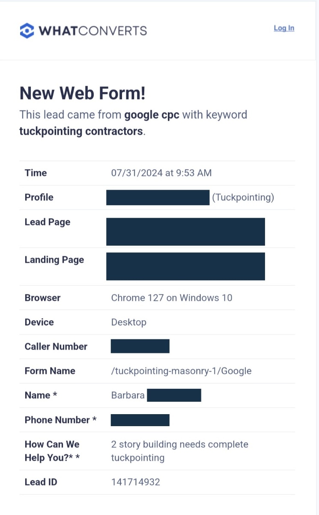
Task: Click the redacted Profile name block
Action: pyautogui.click(x=158, y=197)
